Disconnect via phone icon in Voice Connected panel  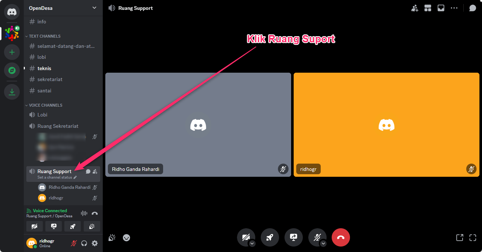95,213
